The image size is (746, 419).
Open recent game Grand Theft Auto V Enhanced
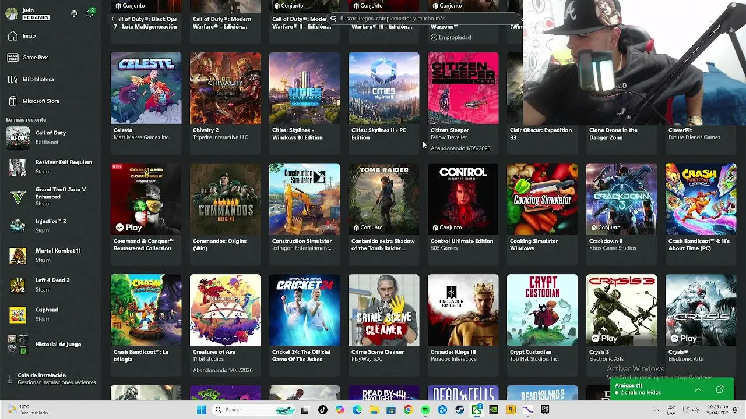pyautogui.click(x=50, y=197)
